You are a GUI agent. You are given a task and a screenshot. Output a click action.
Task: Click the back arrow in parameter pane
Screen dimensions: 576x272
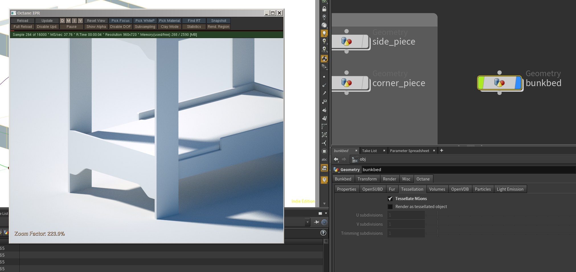point(336,159)
